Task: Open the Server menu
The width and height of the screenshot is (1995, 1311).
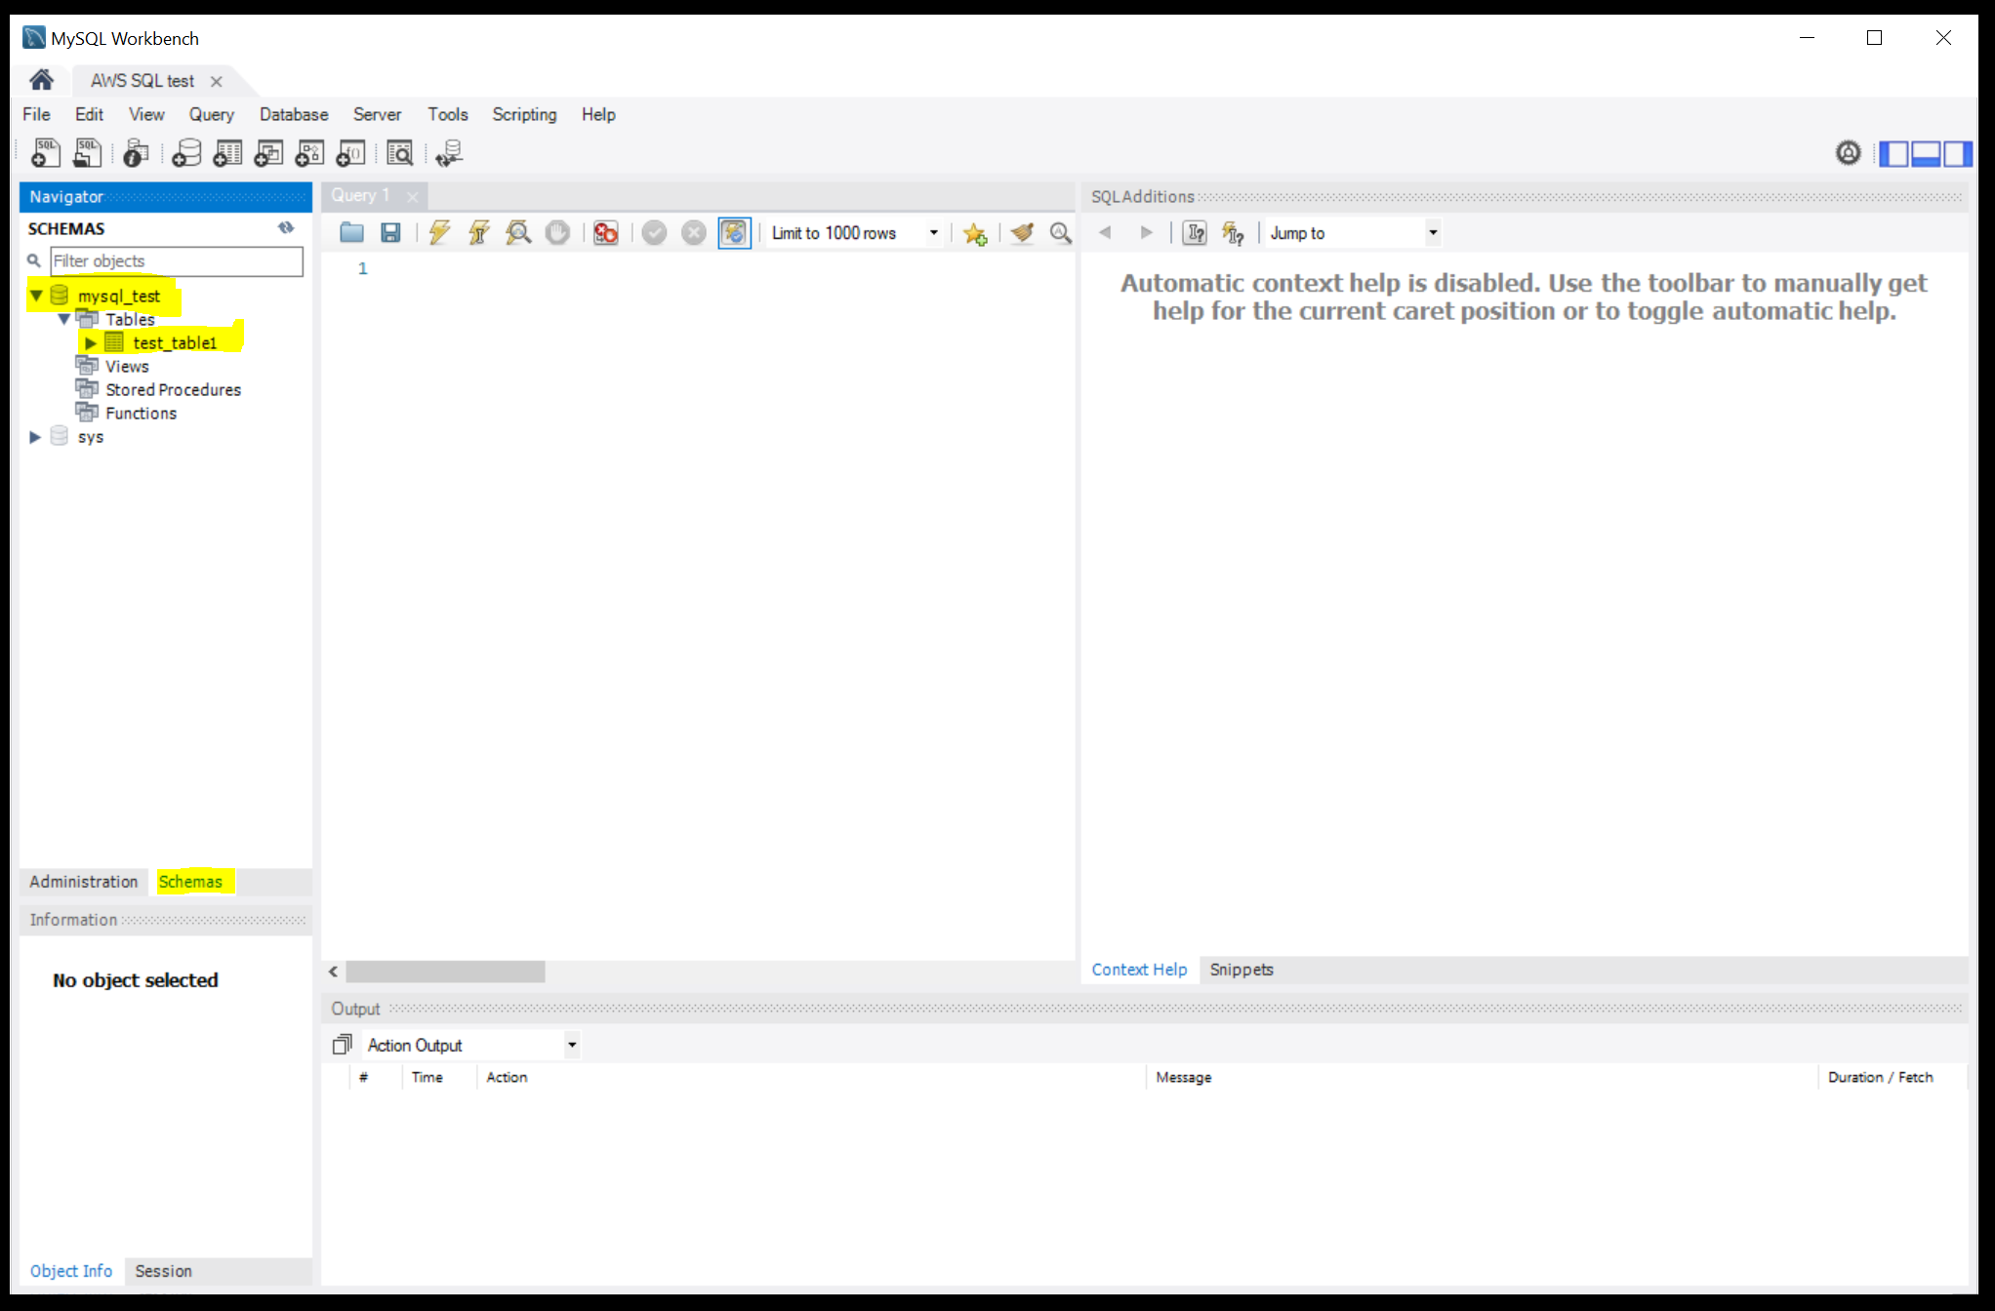Action: pos(377,114)
